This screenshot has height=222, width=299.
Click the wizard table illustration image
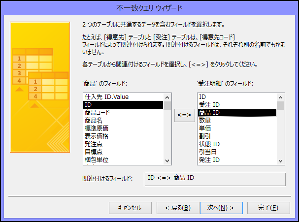(40, 87)
